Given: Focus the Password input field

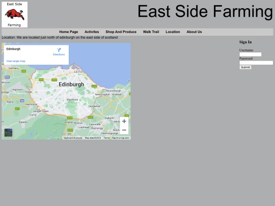Looking at the screenshot, I should 256,63.
